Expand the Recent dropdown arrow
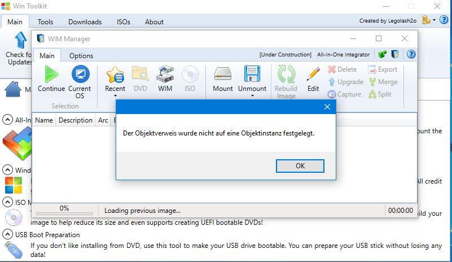This screenshot has width=452, height=262. (115, 96)
